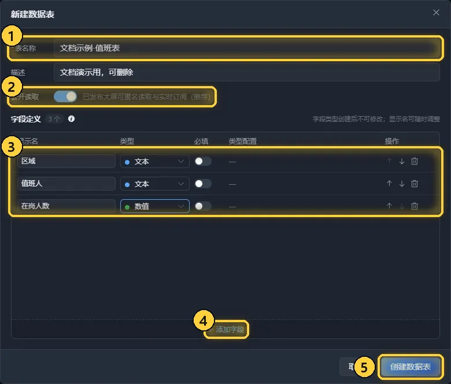Delete the 在岗人数 field row

click(x=415, y=206)
